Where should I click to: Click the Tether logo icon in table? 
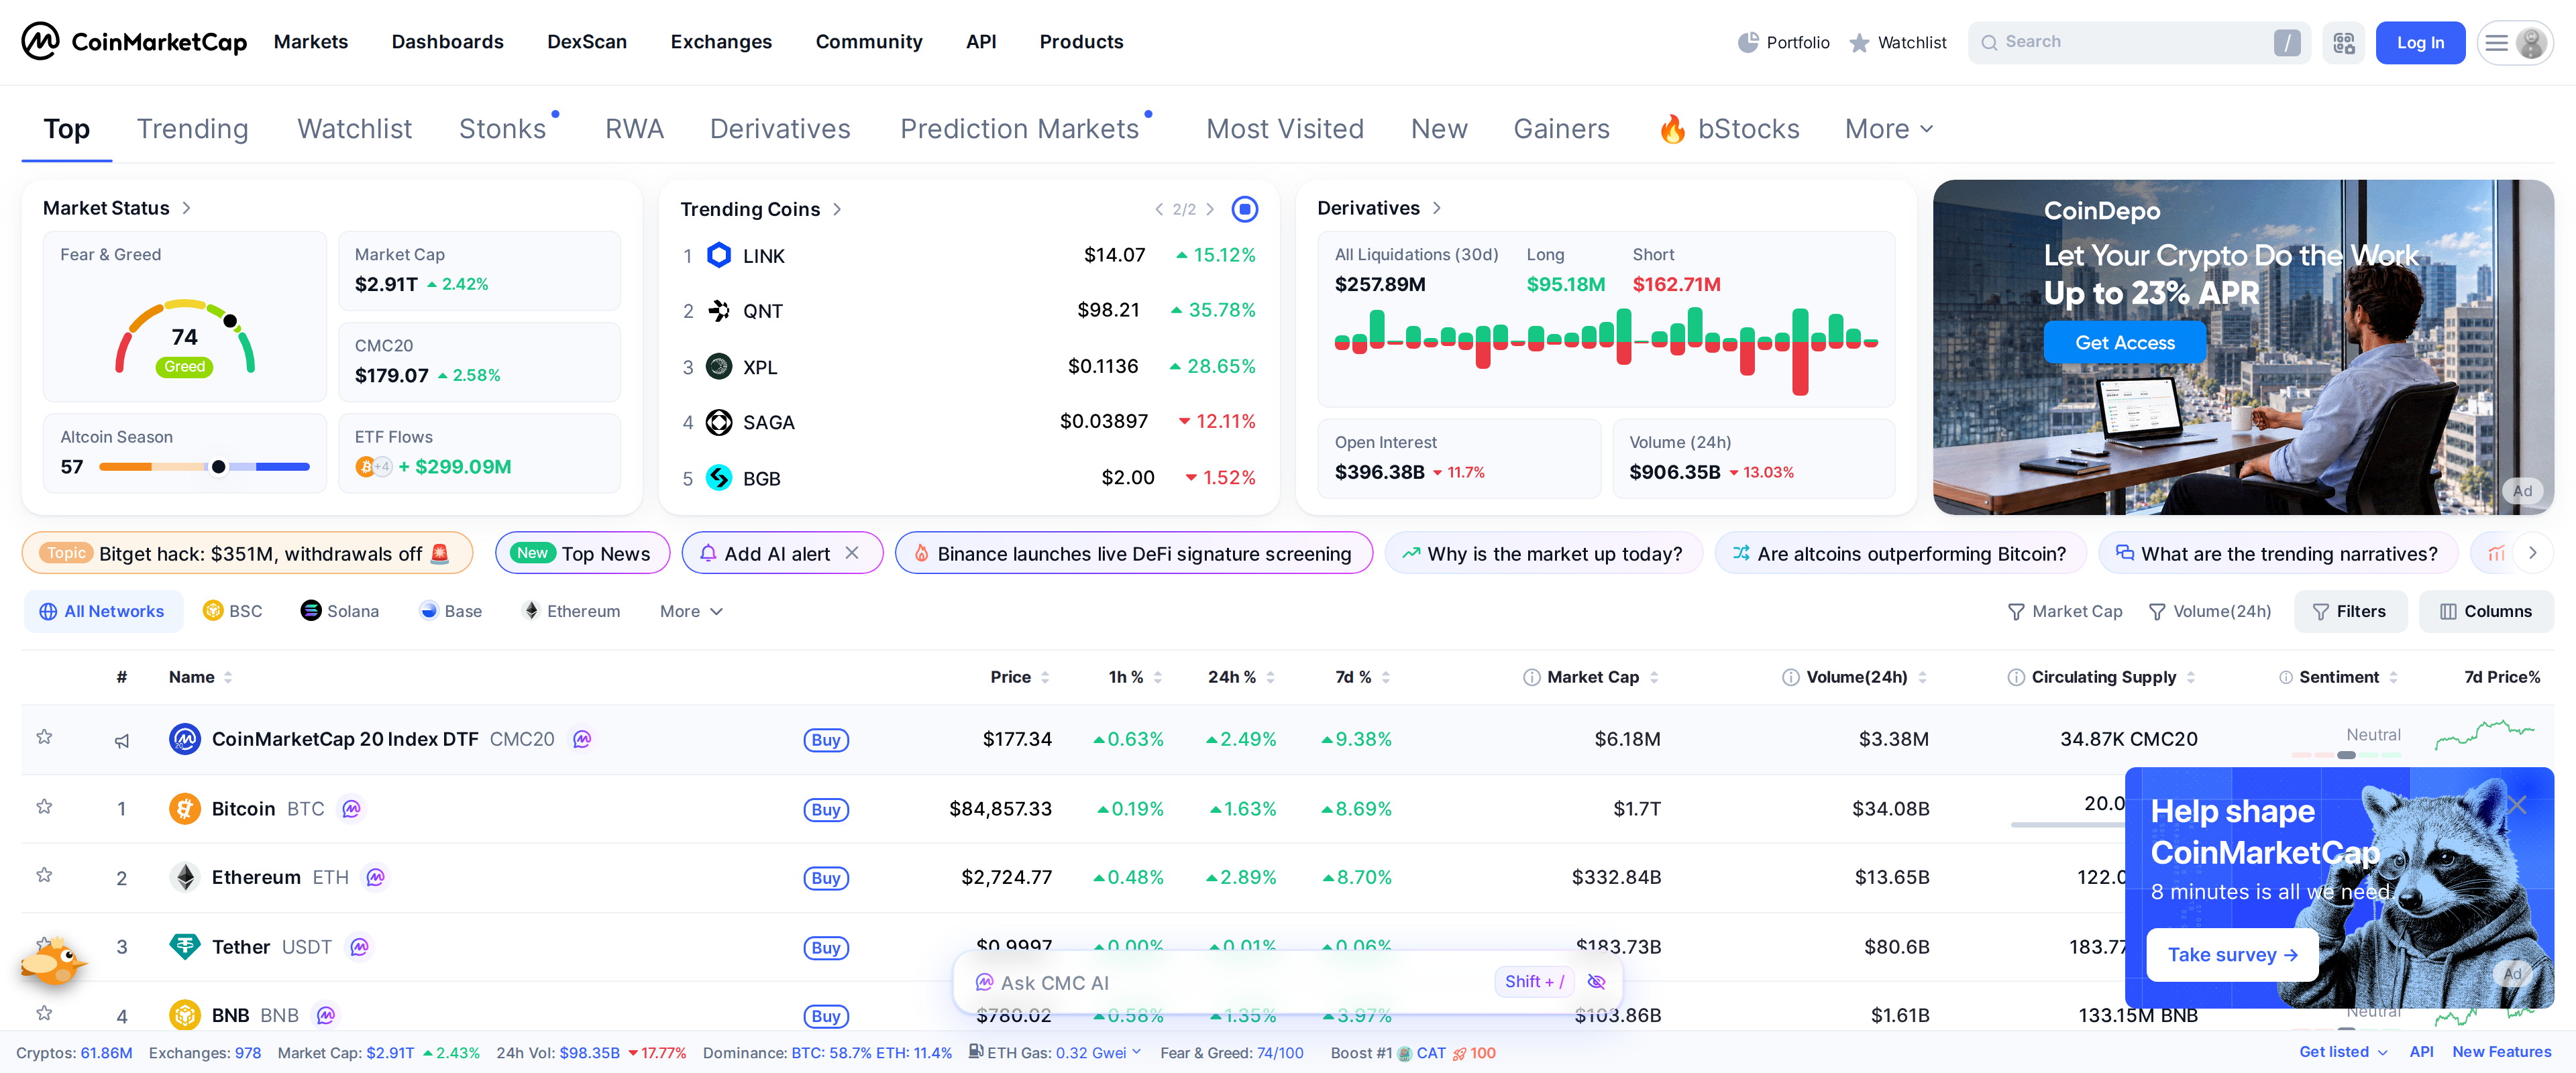[184, 946]
